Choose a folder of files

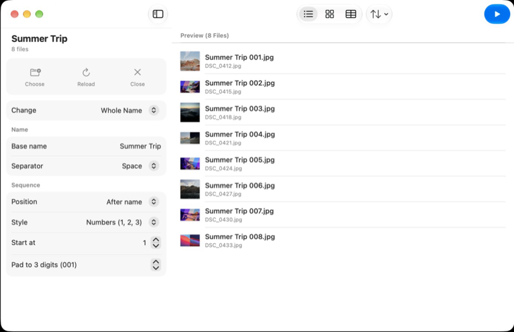coord(34,77)
